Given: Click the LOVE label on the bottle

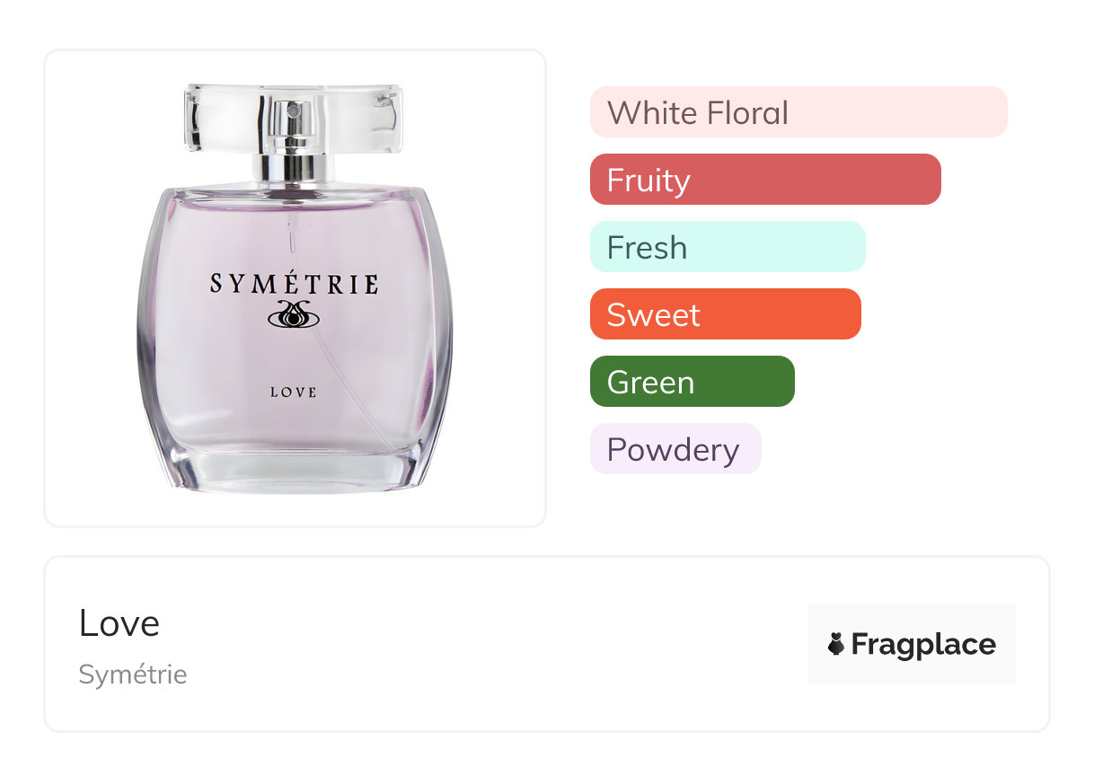Looking at the screenshot, I should coord(294,392).
